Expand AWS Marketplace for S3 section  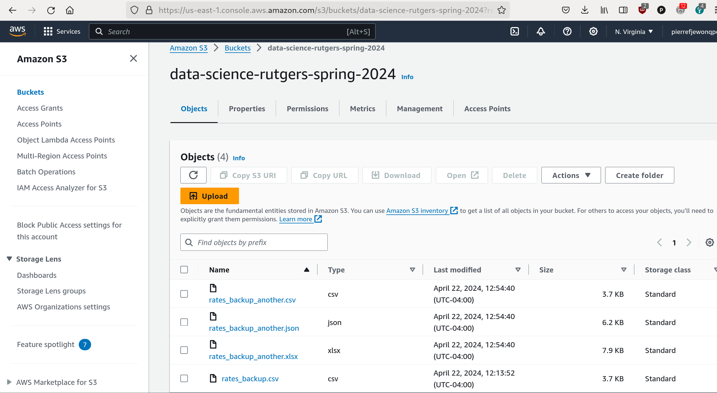(x=9, y=382)
